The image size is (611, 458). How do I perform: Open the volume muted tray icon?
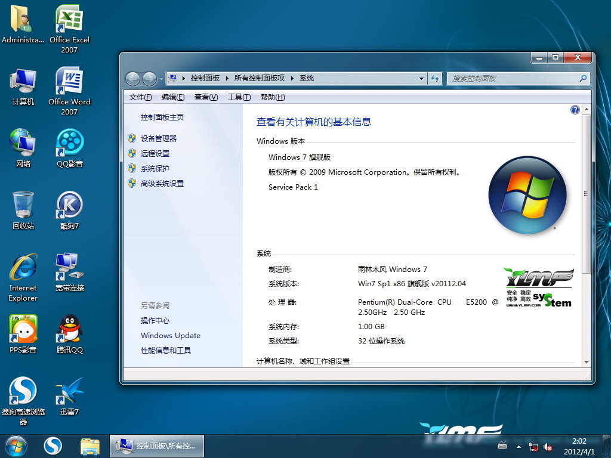tap(548, 447)
